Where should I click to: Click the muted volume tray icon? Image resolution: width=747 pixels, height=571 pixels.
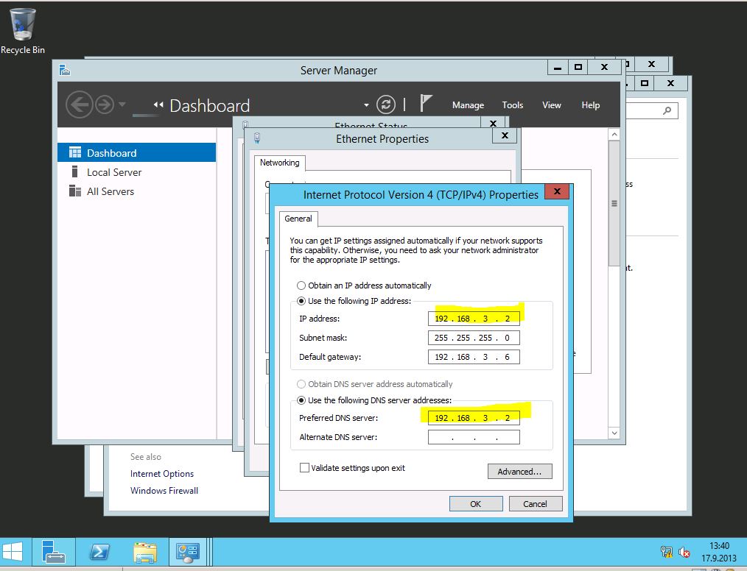[x=684, y=552]
